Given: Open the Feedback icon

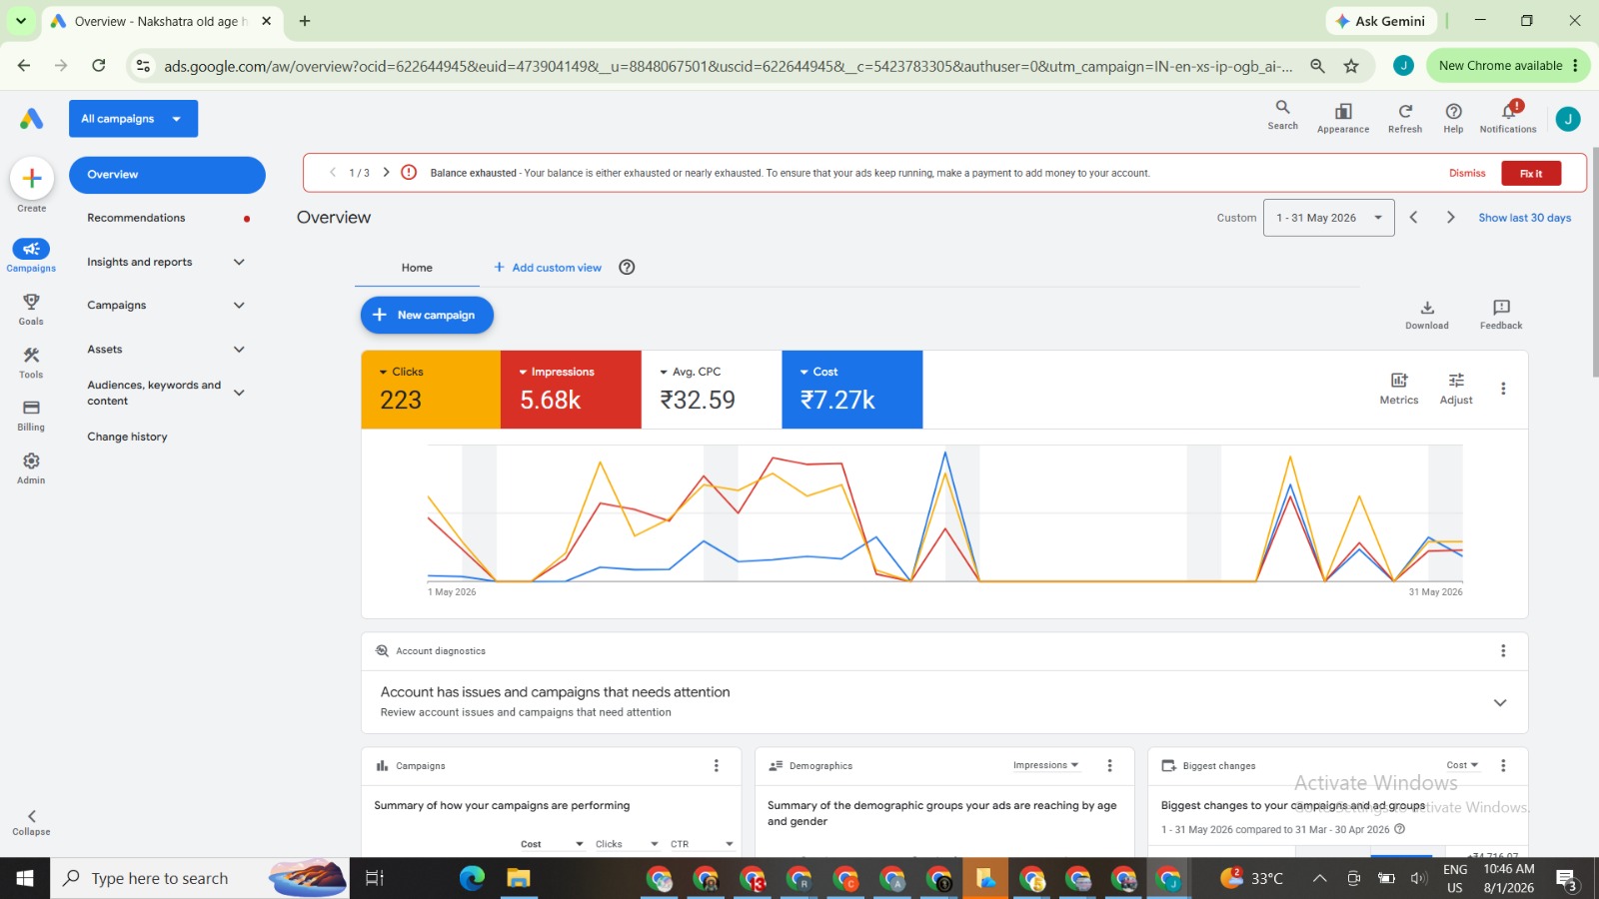Looking at the screenshot, I should tap(1501, 308).
